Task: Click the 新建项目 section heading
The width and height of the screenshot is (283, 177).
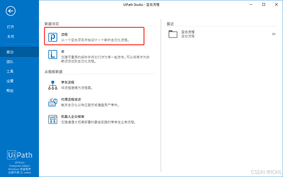Action: (52, 24)
